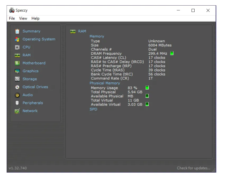229x184 pixels.
Task: Open the View menu
Action: click(x=23, y=19)
